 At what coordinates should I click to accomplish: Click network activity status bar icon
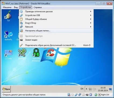(80, 95)
